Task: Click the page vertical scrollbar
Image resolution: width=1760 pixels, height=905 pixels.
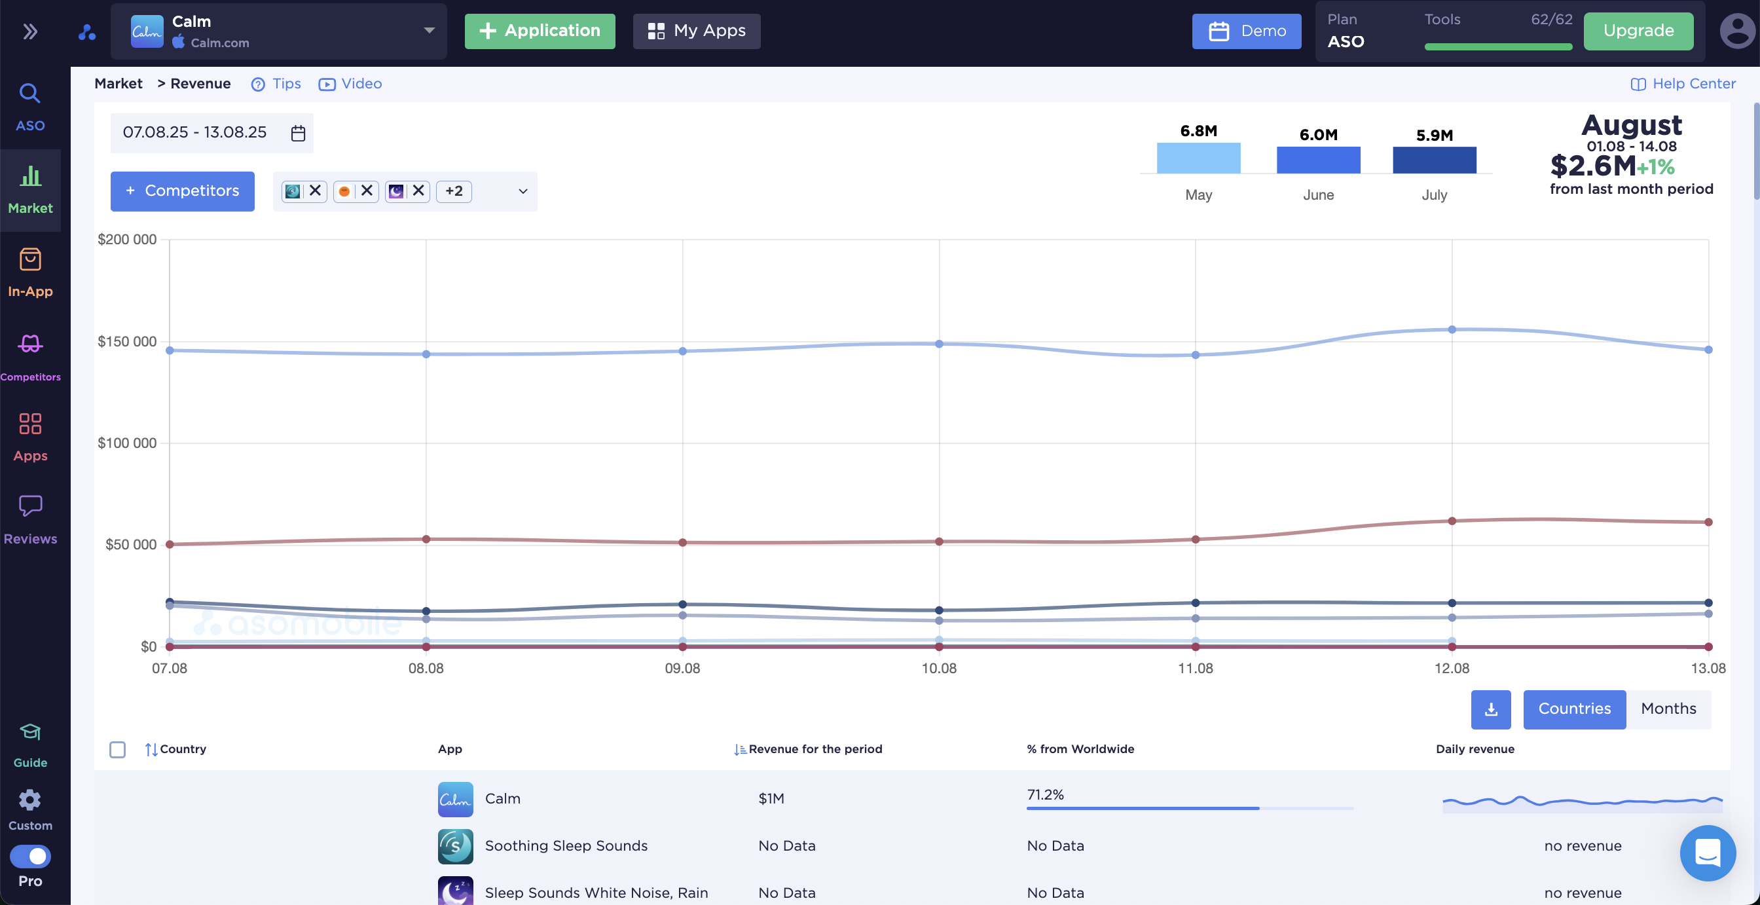Action: [1756, 151]
